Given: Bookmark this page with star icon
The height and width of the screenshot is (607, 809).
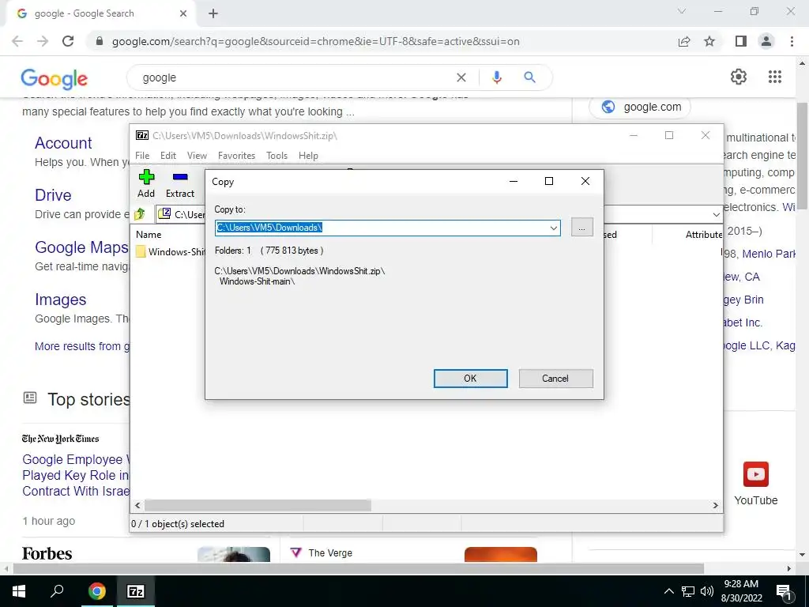Looking at the screenshot, I should coord(709,41).
